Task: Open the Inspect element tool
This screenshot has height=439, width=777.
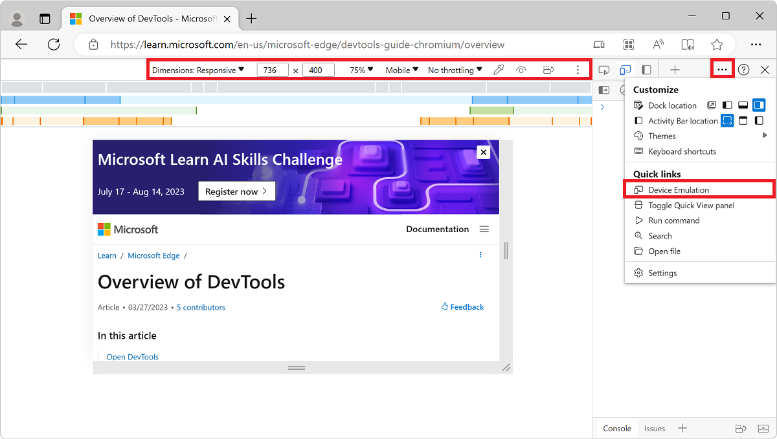Action: point(604,69)
